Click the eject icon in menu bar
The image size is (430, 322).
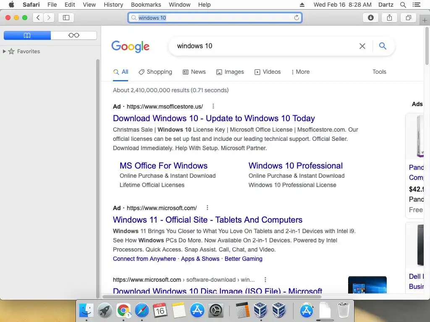[302, 5]
